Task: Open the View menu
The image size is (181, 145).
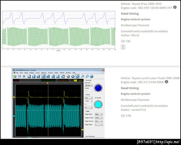Action: [x=21, y=73]
